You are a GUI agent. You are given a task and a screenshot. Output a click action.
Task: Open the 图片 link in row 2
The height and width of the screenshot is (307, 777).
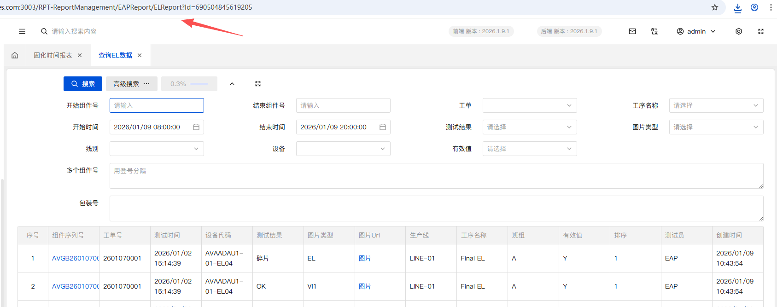(365, 286)
